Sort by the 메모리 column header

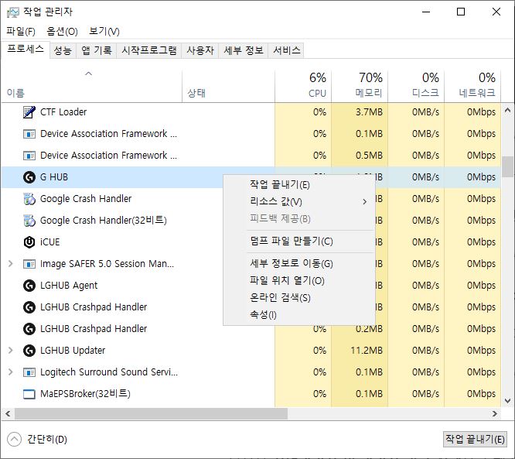coord(360,86)
